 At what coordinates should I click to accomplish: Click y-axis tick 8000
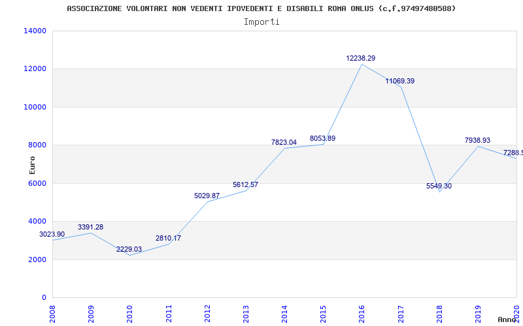[37, 145]
